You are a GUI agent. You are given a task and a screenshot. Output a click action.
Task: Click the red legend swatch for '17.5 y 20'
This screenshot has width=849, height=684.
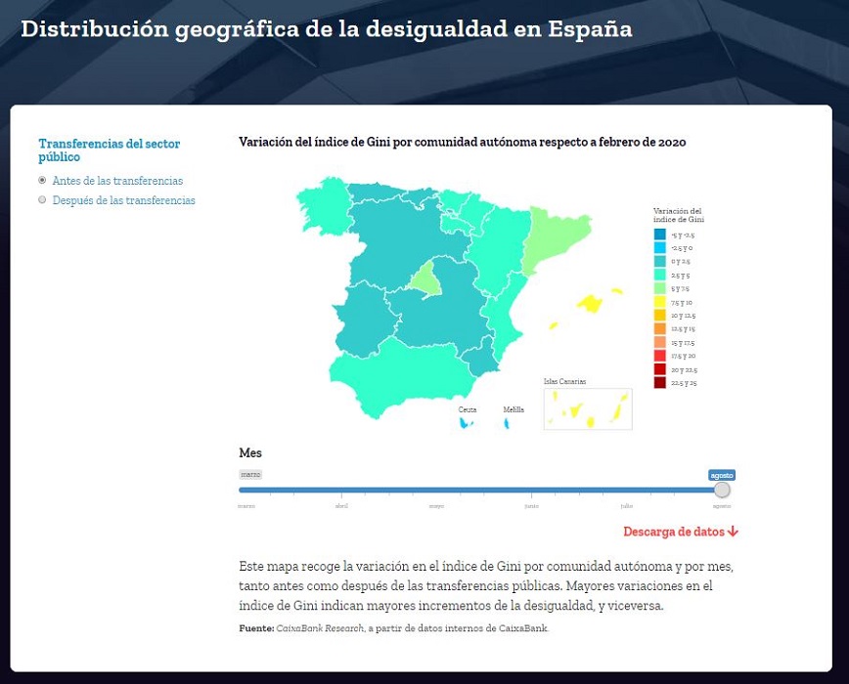tap(659, 356)
